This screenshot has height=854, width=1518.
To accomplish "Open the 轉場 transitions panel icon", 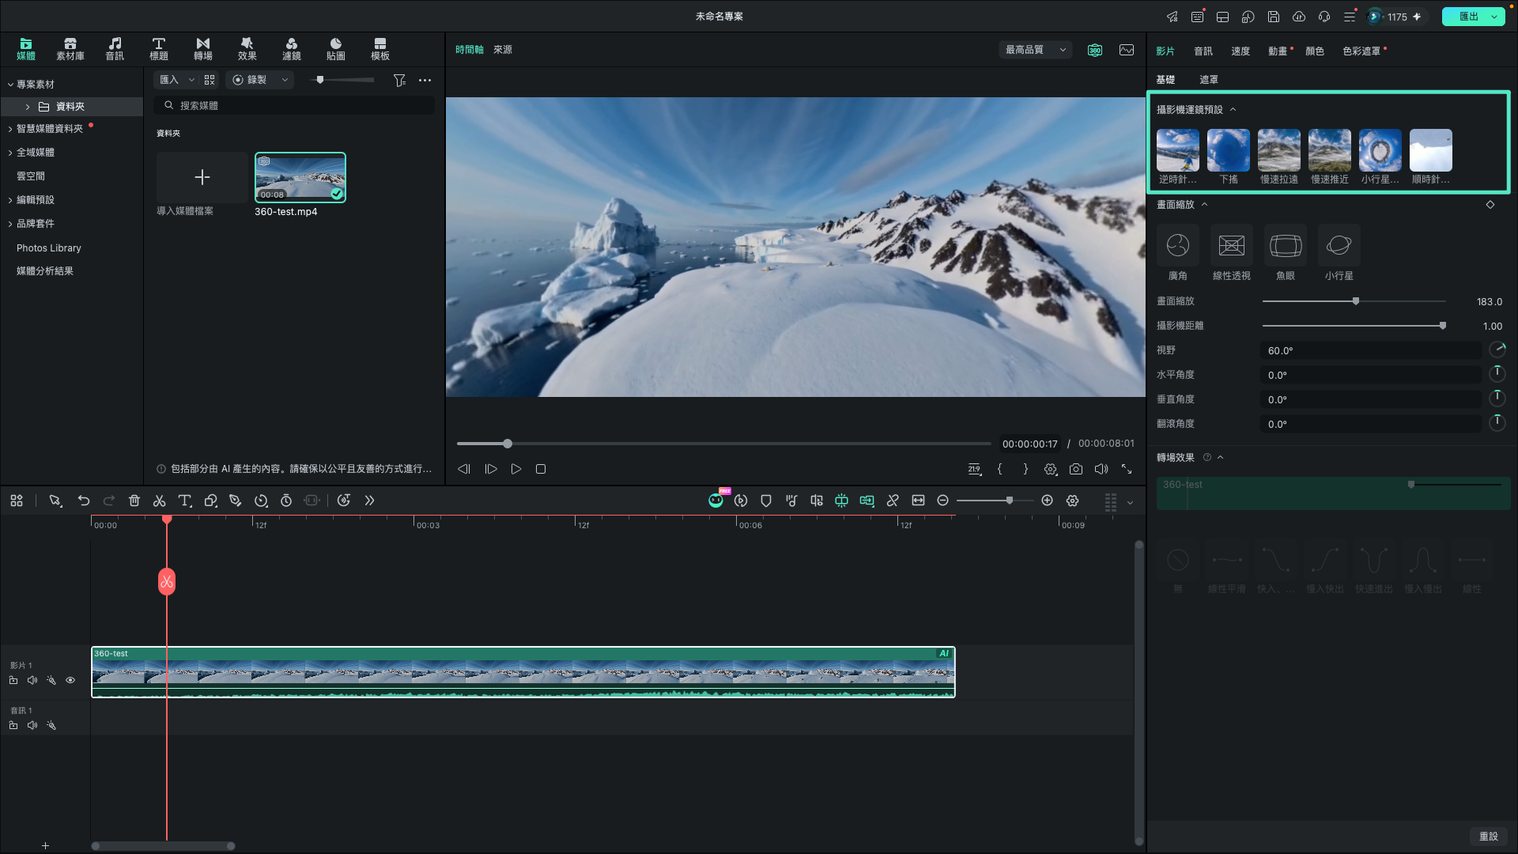I will pyautogui.click(x=203, y=49).
